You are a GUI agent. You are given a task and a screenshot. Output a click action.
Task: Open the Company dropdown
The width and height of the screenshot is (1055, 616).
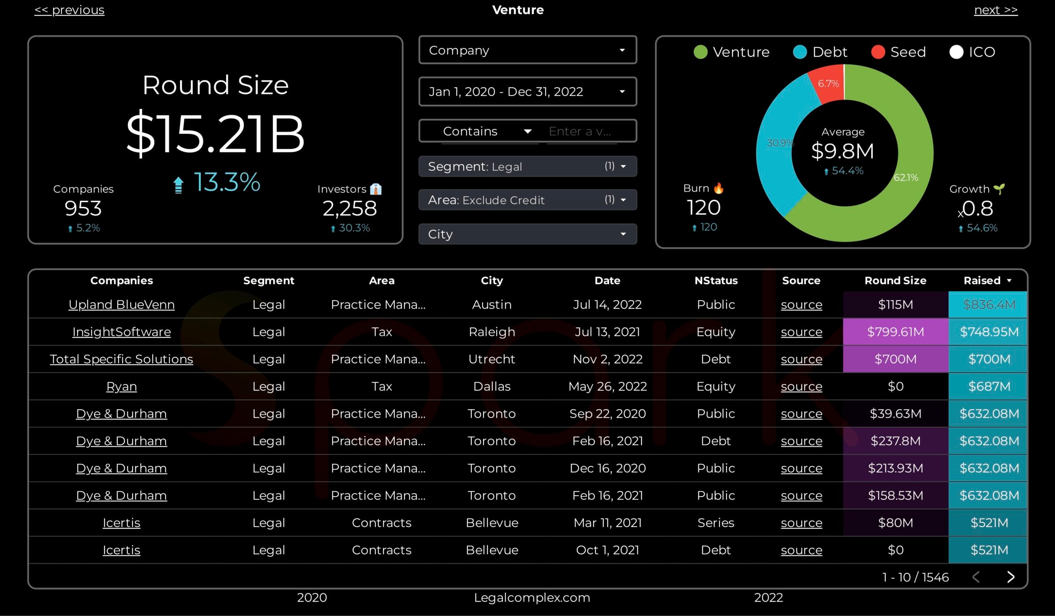(527, 50)
